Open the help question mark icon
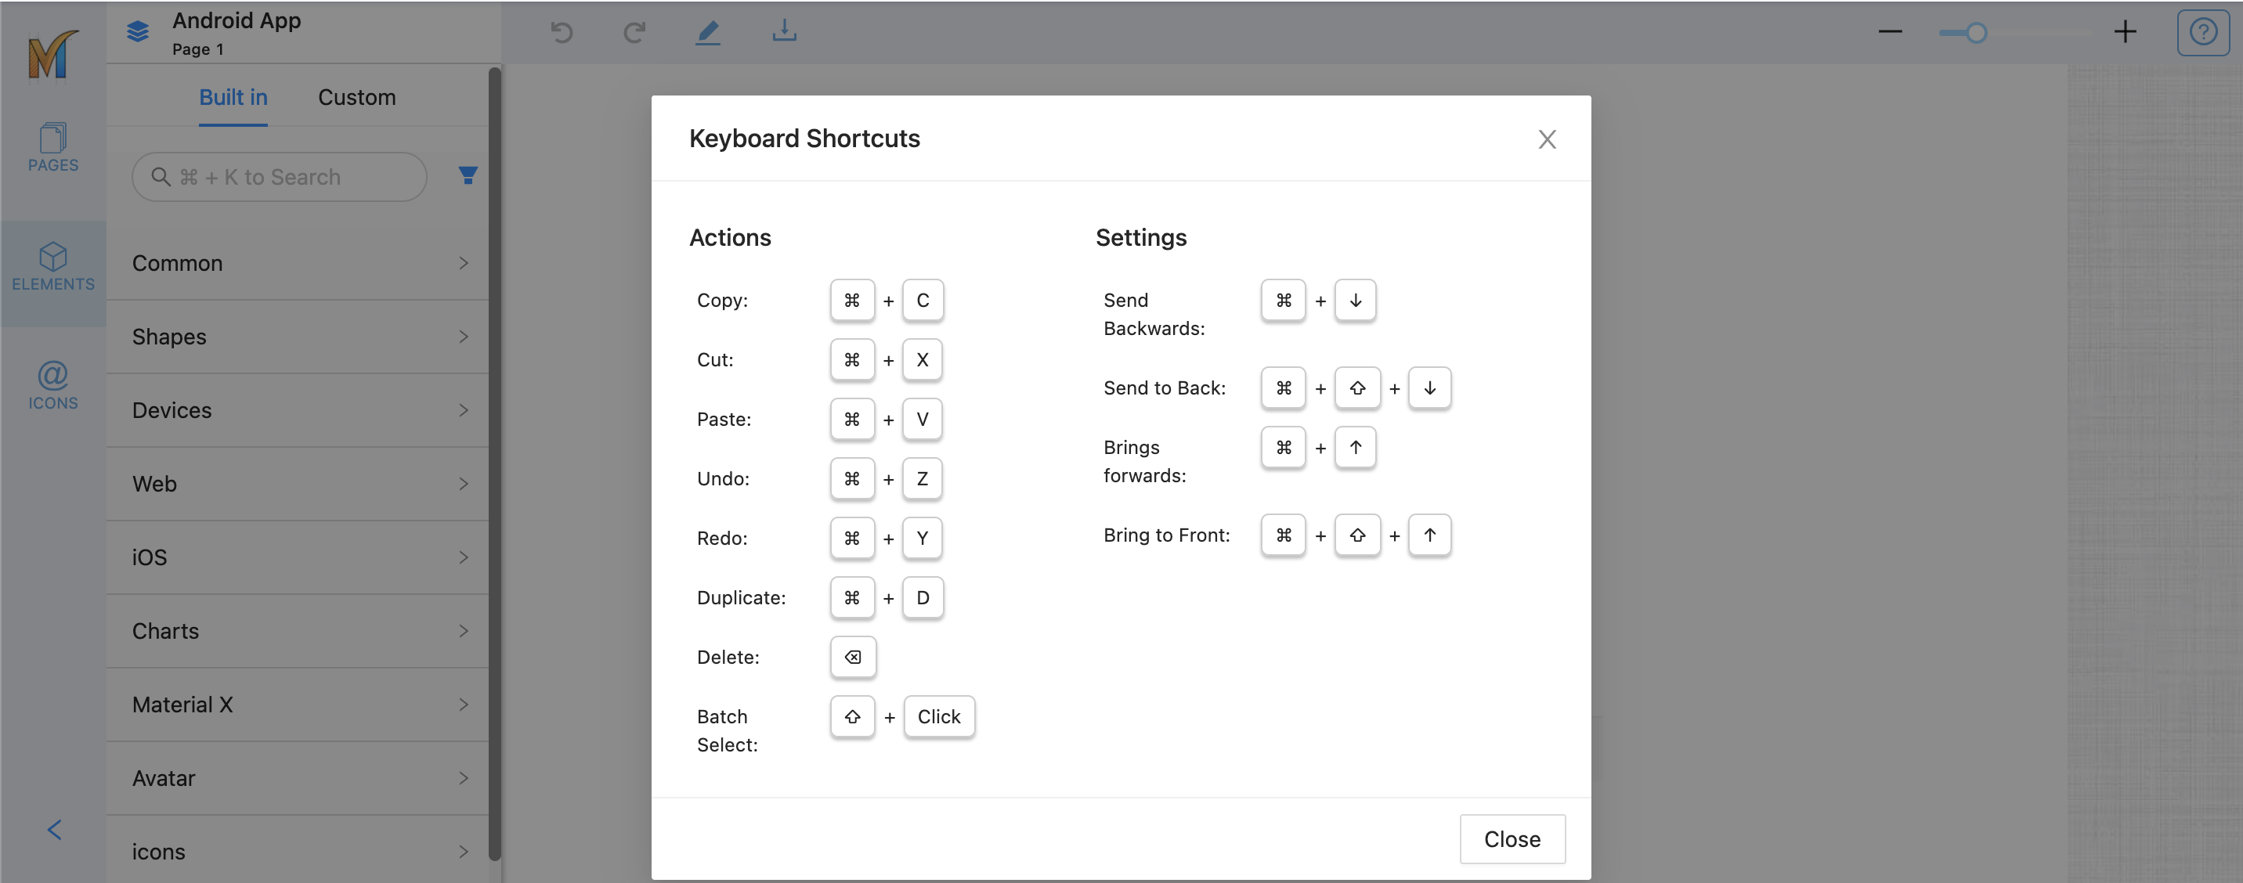Screen dimensions: 2243x883 click(x=2202, y=32)
